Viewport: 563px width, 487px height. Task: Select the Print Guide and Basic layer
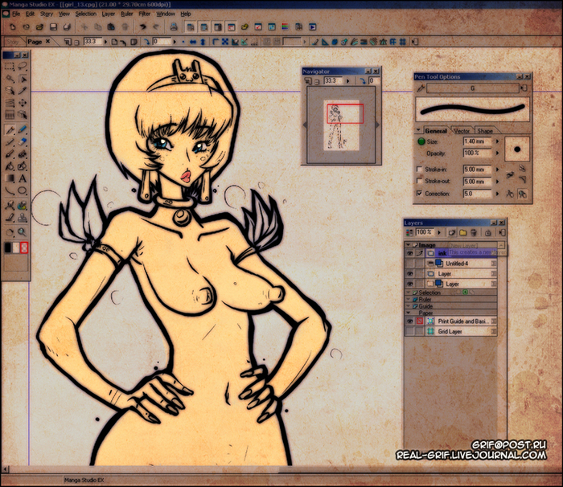[x=461, y=321]
